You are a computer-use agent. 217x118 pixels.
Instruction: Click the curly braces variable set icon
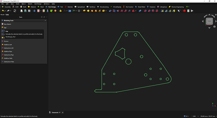[79, 11]
